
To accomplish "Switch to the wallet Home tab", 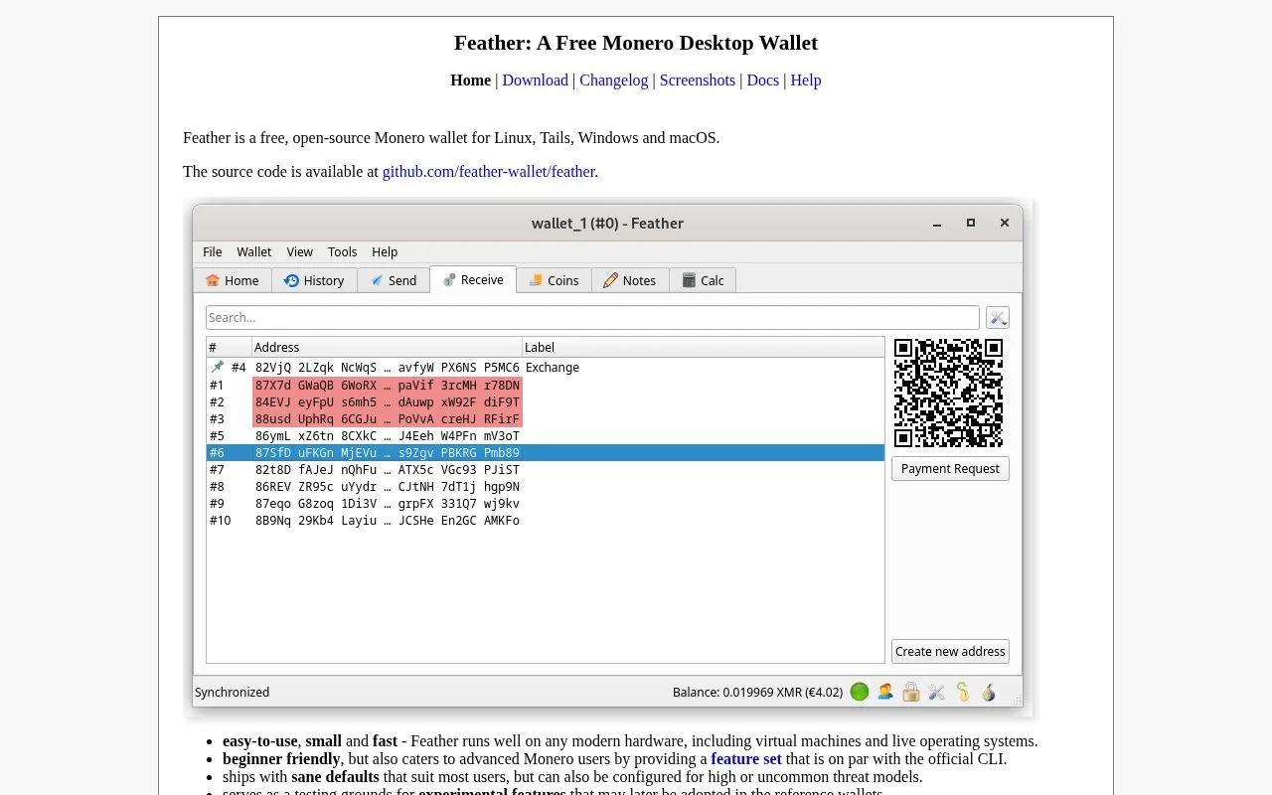I will coord(233,280).
